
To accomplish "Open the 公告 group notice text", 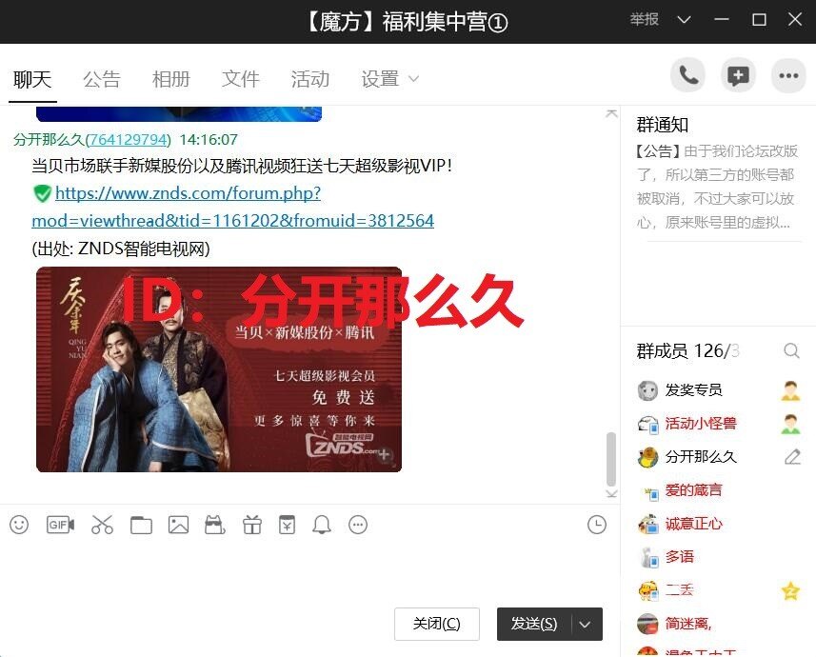I will 716,187.
